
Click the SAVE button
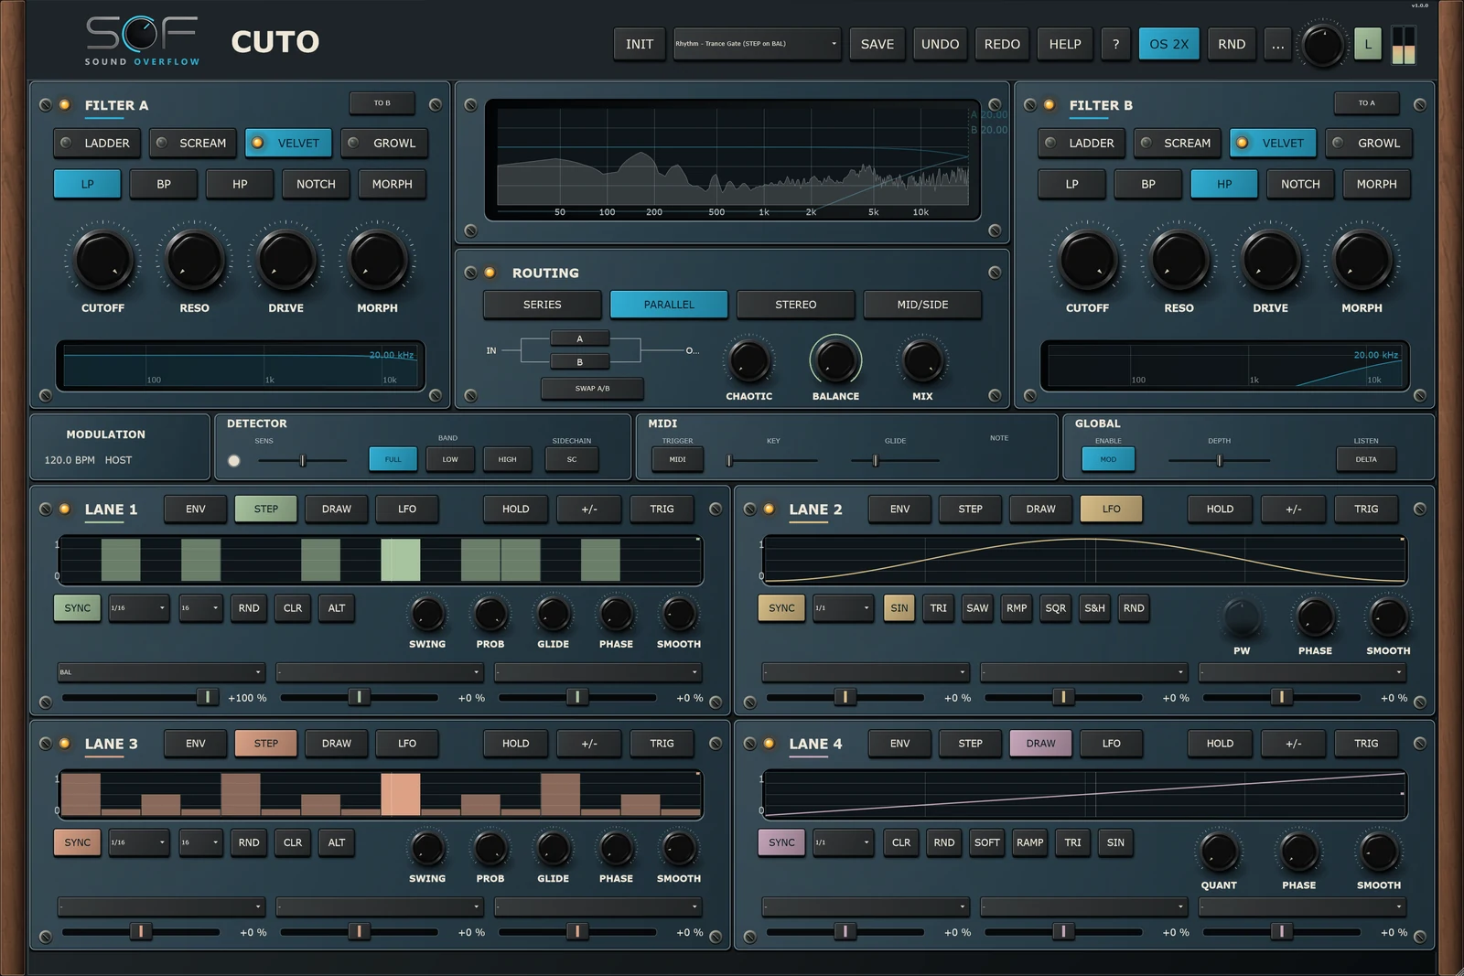coord(877,44)
